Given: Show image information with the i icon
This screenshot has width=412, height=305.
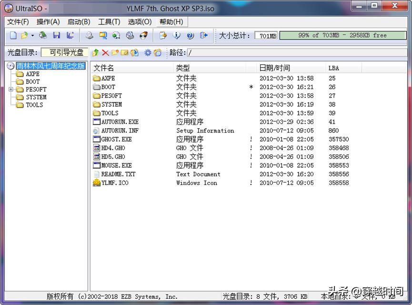Looking at the screenshot, I should [176, 35].
